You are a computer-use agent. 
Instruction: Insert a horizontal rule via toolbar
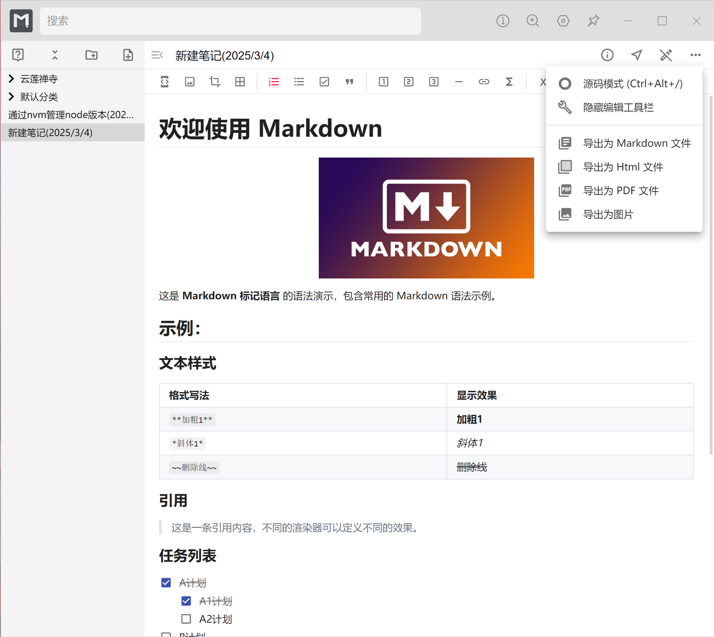click(x=458, y=82)
